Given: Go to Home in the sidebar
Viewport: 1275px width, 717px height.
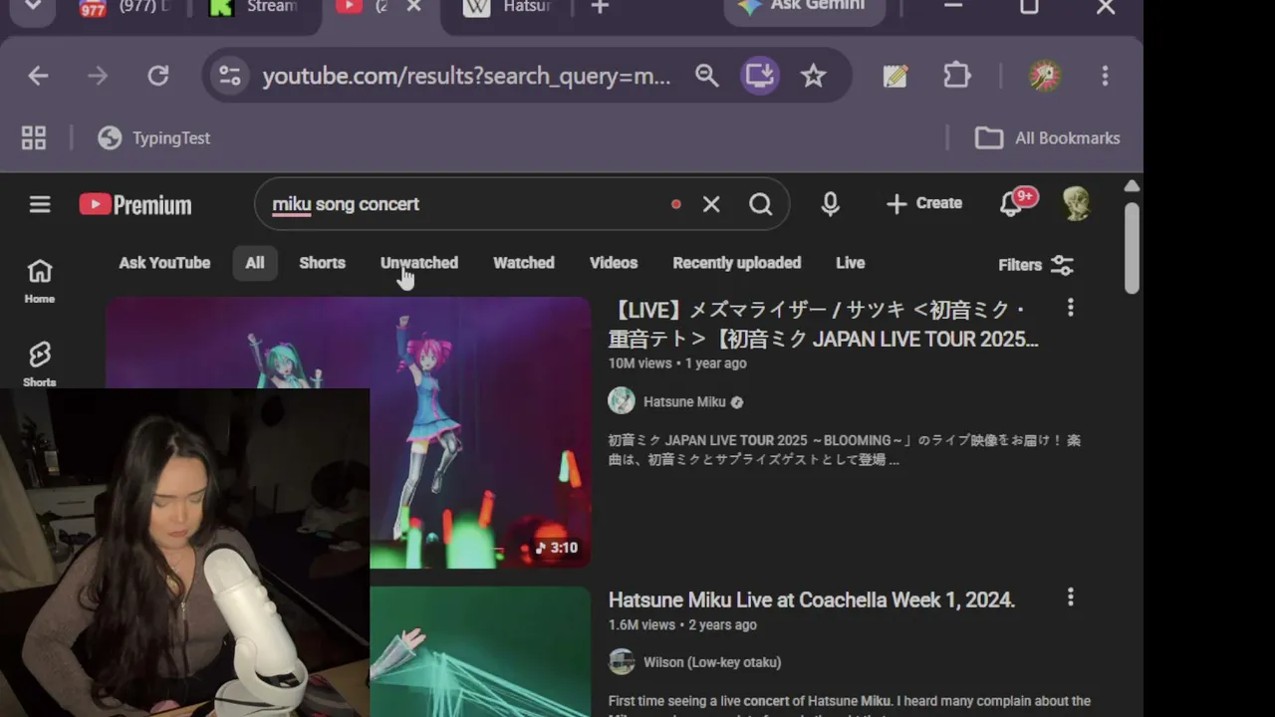Looking at the screenshot, I should click(x=40, y=282).
